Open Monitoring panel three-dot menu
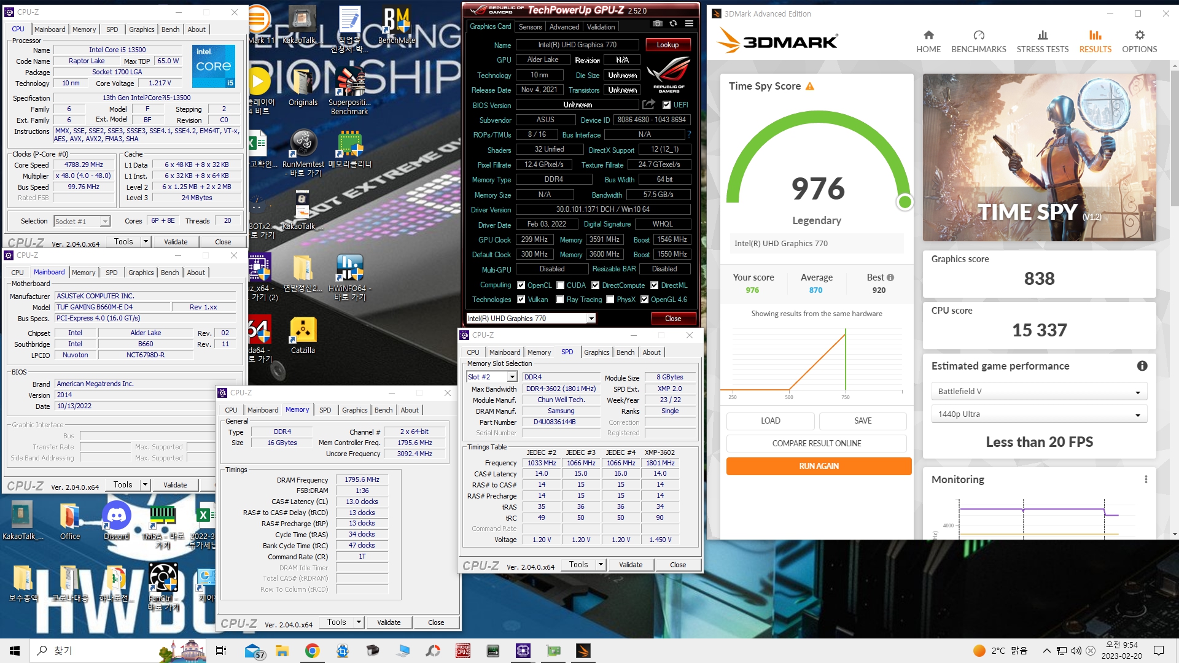Screen dimensions: 1179x663 coord(1146,479)
